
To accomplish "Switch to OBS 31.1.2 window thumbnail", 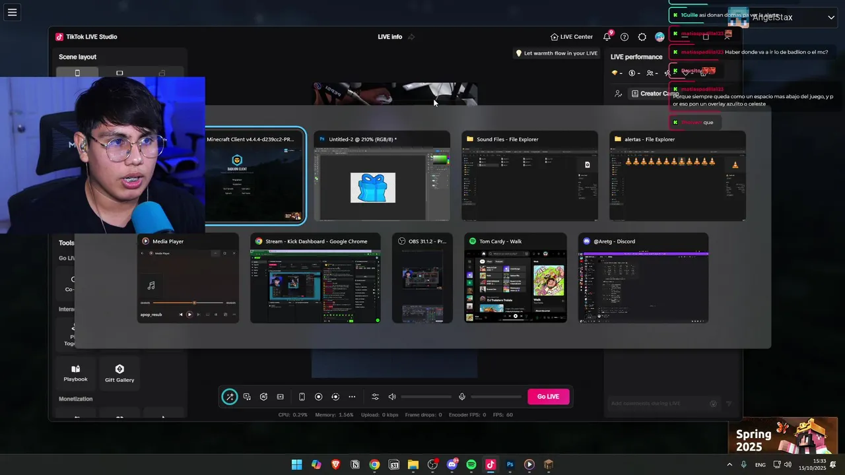I will coord(422,278).
